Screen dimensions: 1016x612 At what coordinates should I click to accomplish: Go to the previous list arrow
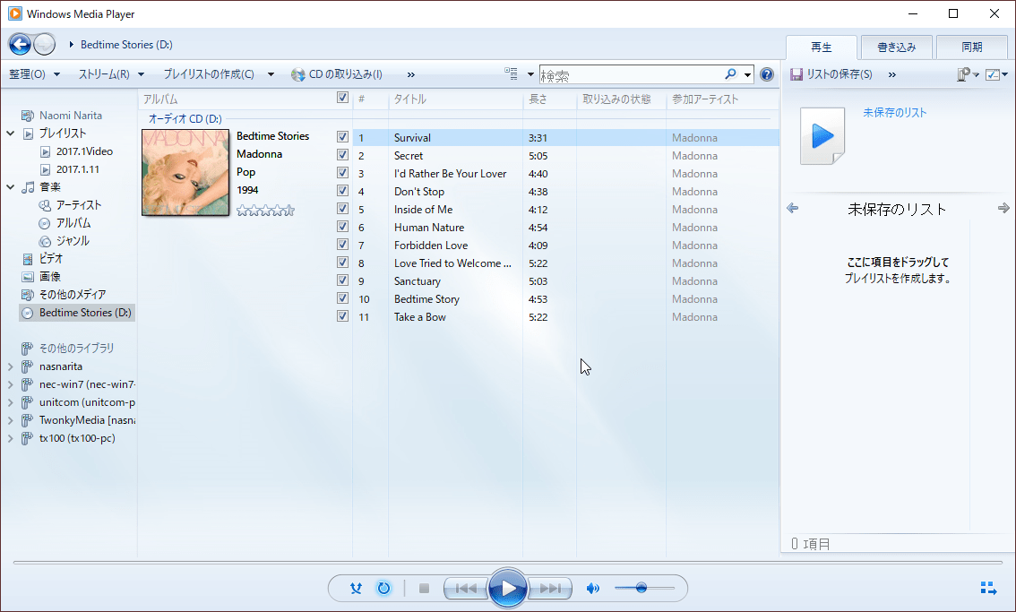792,208
